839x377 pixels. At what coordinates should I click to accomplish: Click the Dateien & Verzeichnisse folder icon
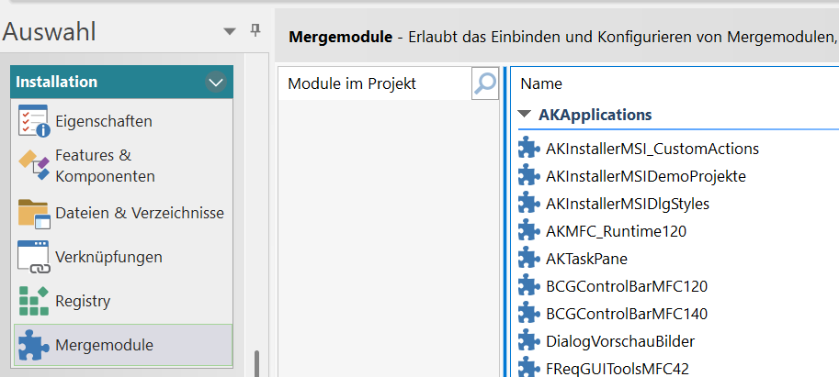point(33,214)
